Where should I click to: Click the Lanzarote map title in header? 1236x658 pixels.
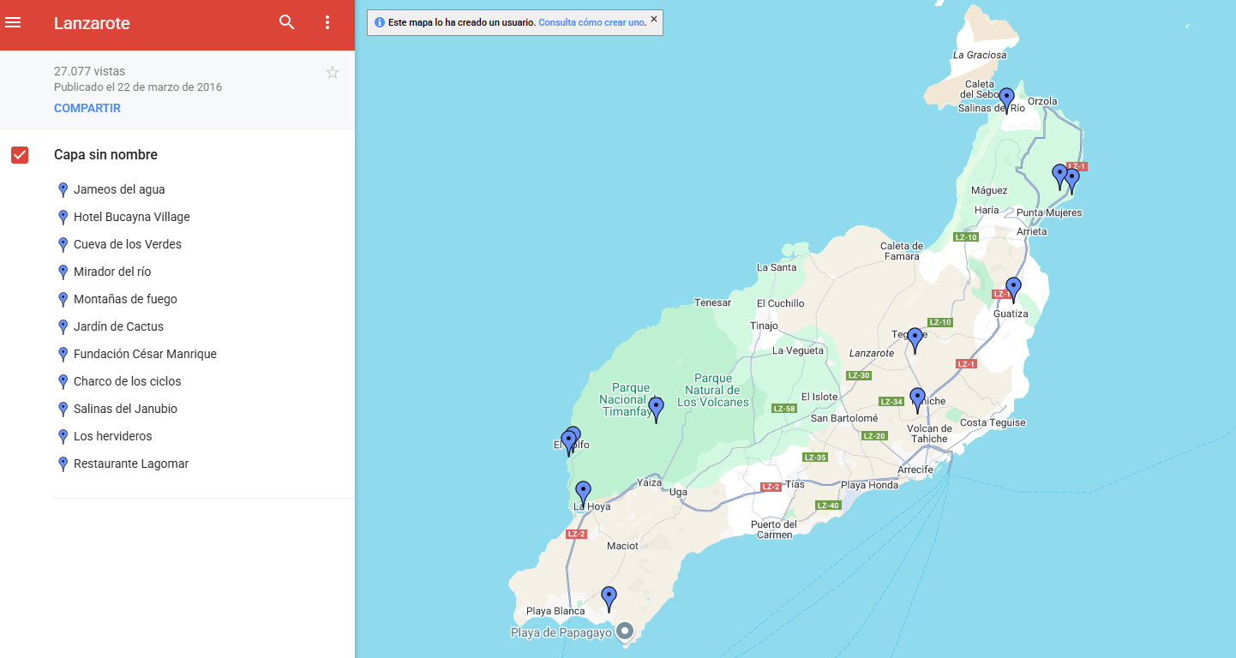pos(92,23)
